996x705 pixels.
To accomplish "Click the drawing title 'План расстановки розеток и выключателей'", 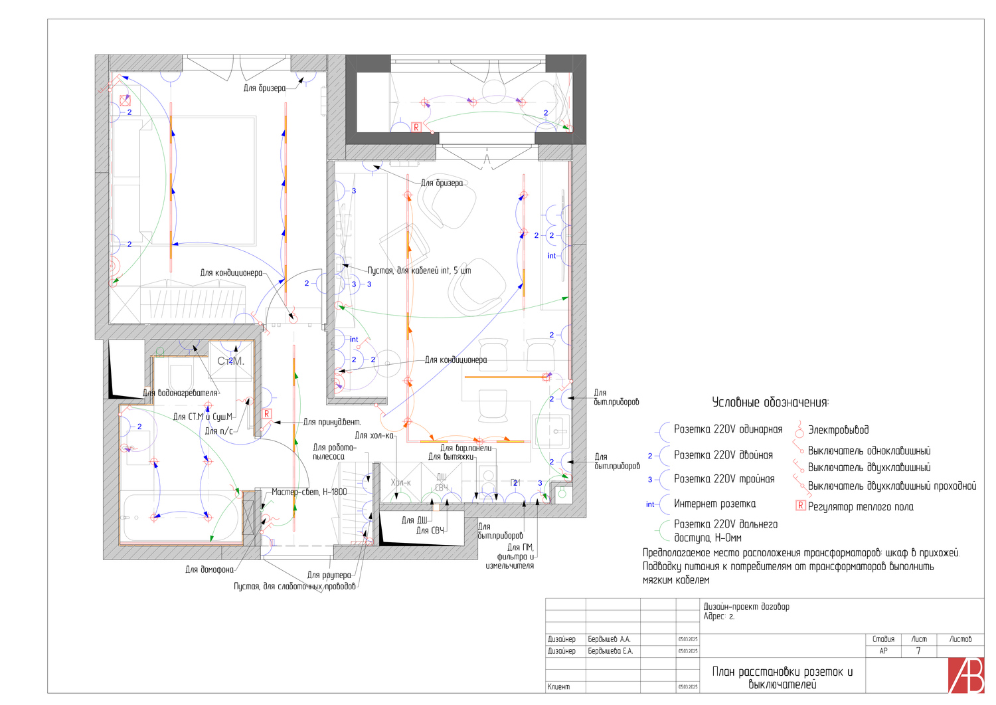I will (782, 678).
